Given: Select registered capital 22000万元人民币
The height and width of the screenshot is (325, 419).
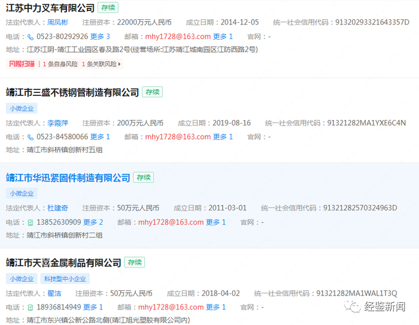Looking at the screenshot, I should click(x=144, y=22).
